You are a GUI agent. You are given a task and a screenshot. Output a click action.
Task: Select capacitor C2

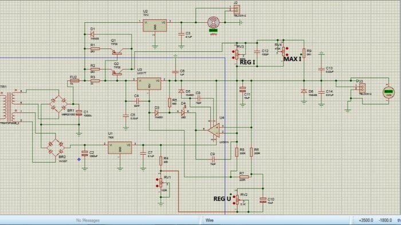coord(85,154)
